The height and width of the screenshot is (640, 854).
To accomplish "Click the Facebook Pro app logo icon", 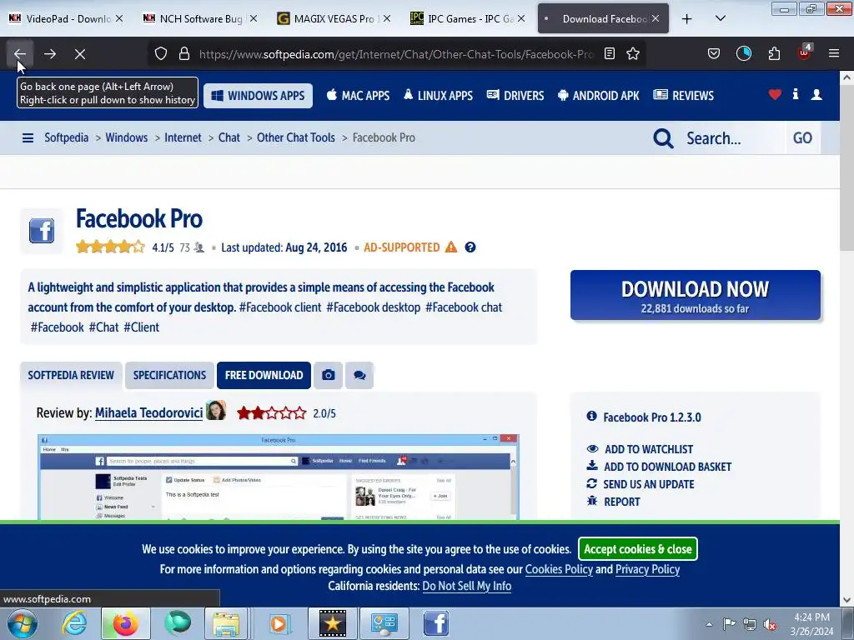I will coord(42,231).
